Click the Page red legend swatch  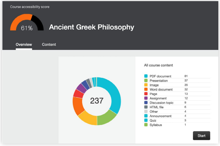pos(146,94)
